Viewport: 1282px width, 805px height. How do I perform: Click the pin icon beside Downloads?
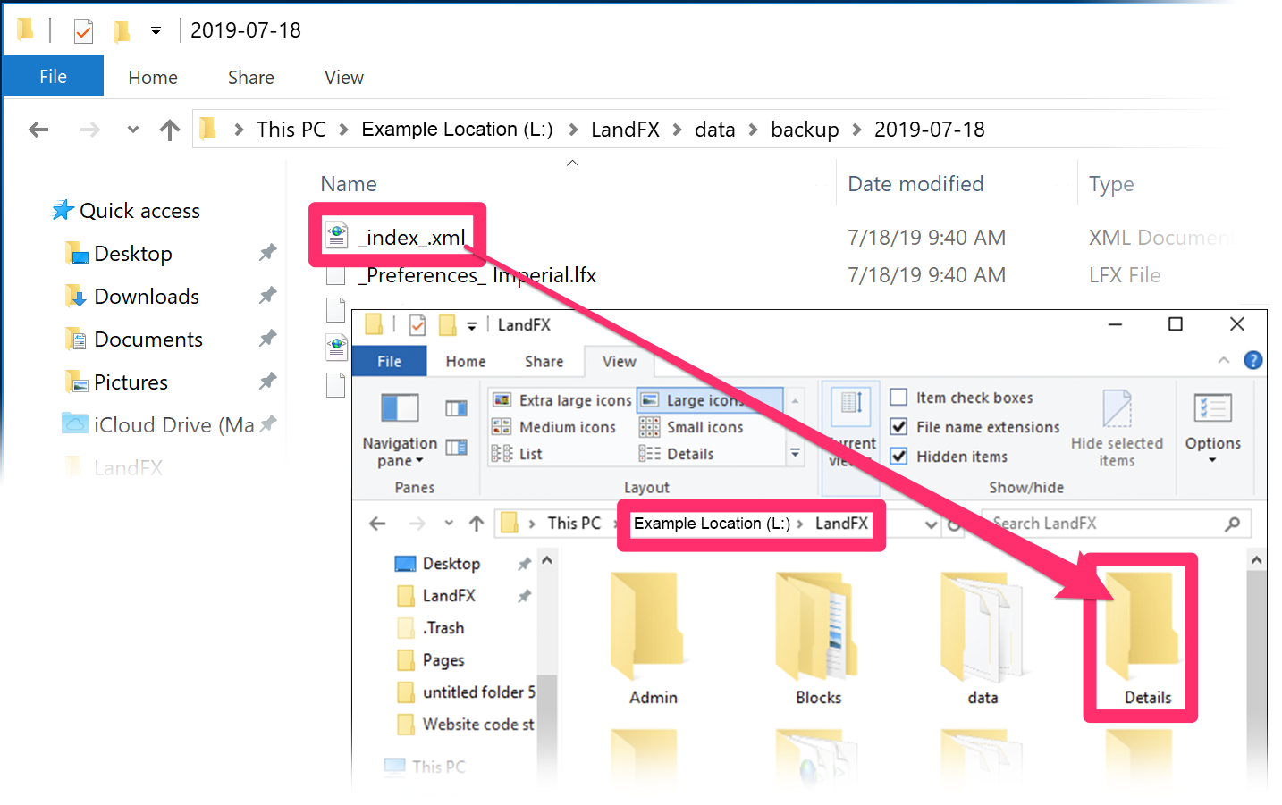click(267, 295)
